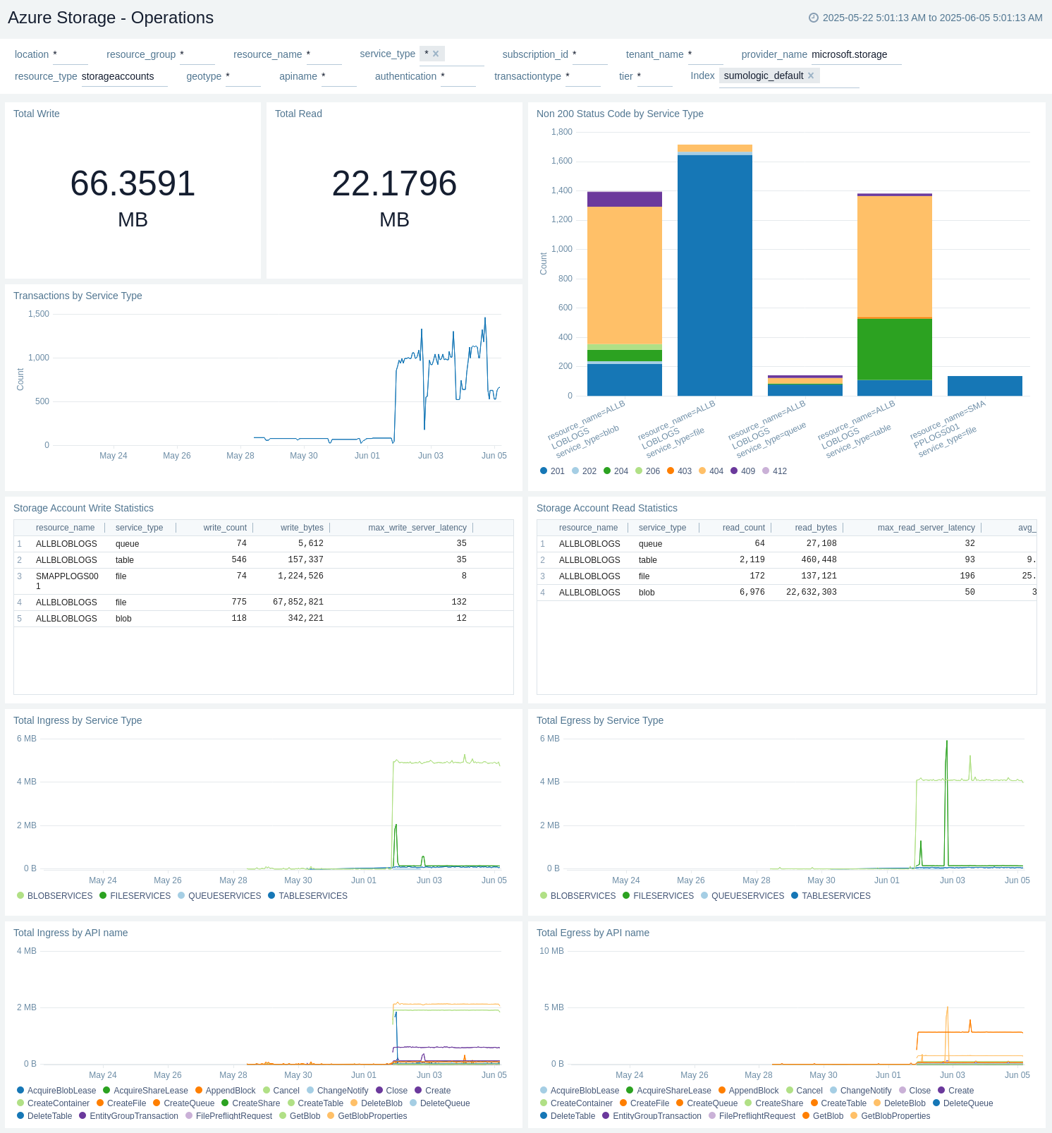Image resolution: width=1052 pixels, height=1133 pixels.
Task: Sort Write Statistics by write_count column
Action: 225,528
